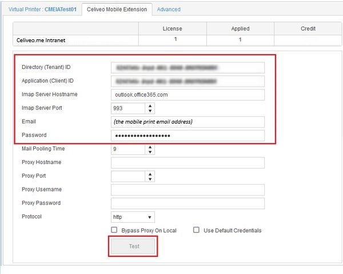This screenshot has width=343, height=274.
Task: Open the Advanced tab
Action: [169, 9]
